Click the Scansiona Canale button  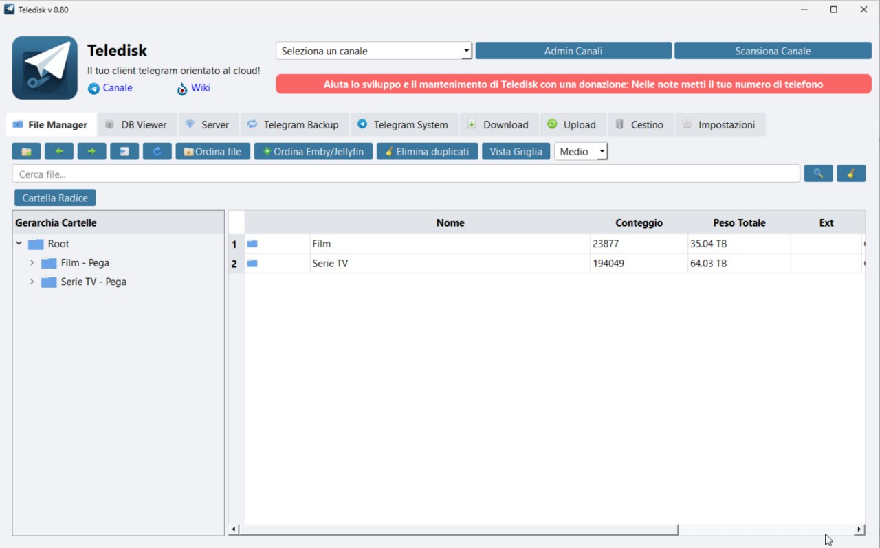773,51
